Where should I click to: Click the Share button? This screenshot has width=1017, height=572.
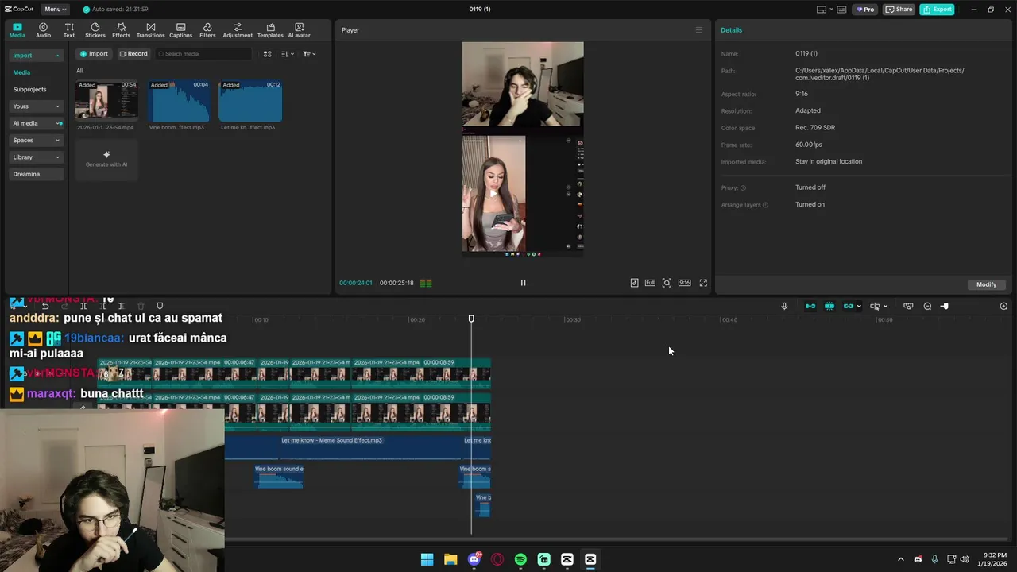coord(899,10)
